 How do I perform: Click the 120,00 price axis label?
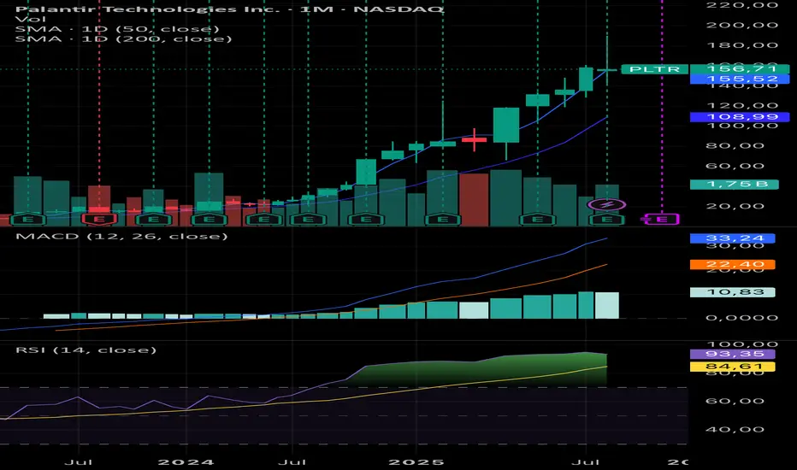pyautogui.click(x=742, y=106)
